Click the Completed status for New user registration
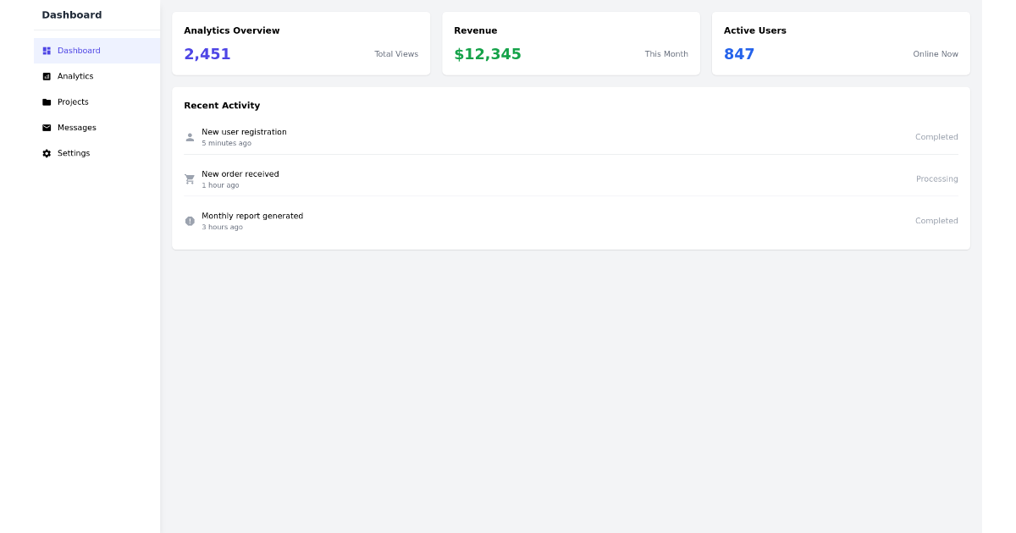The height and width of the screenshot is (533, 1016). click(x=936, y=136)
